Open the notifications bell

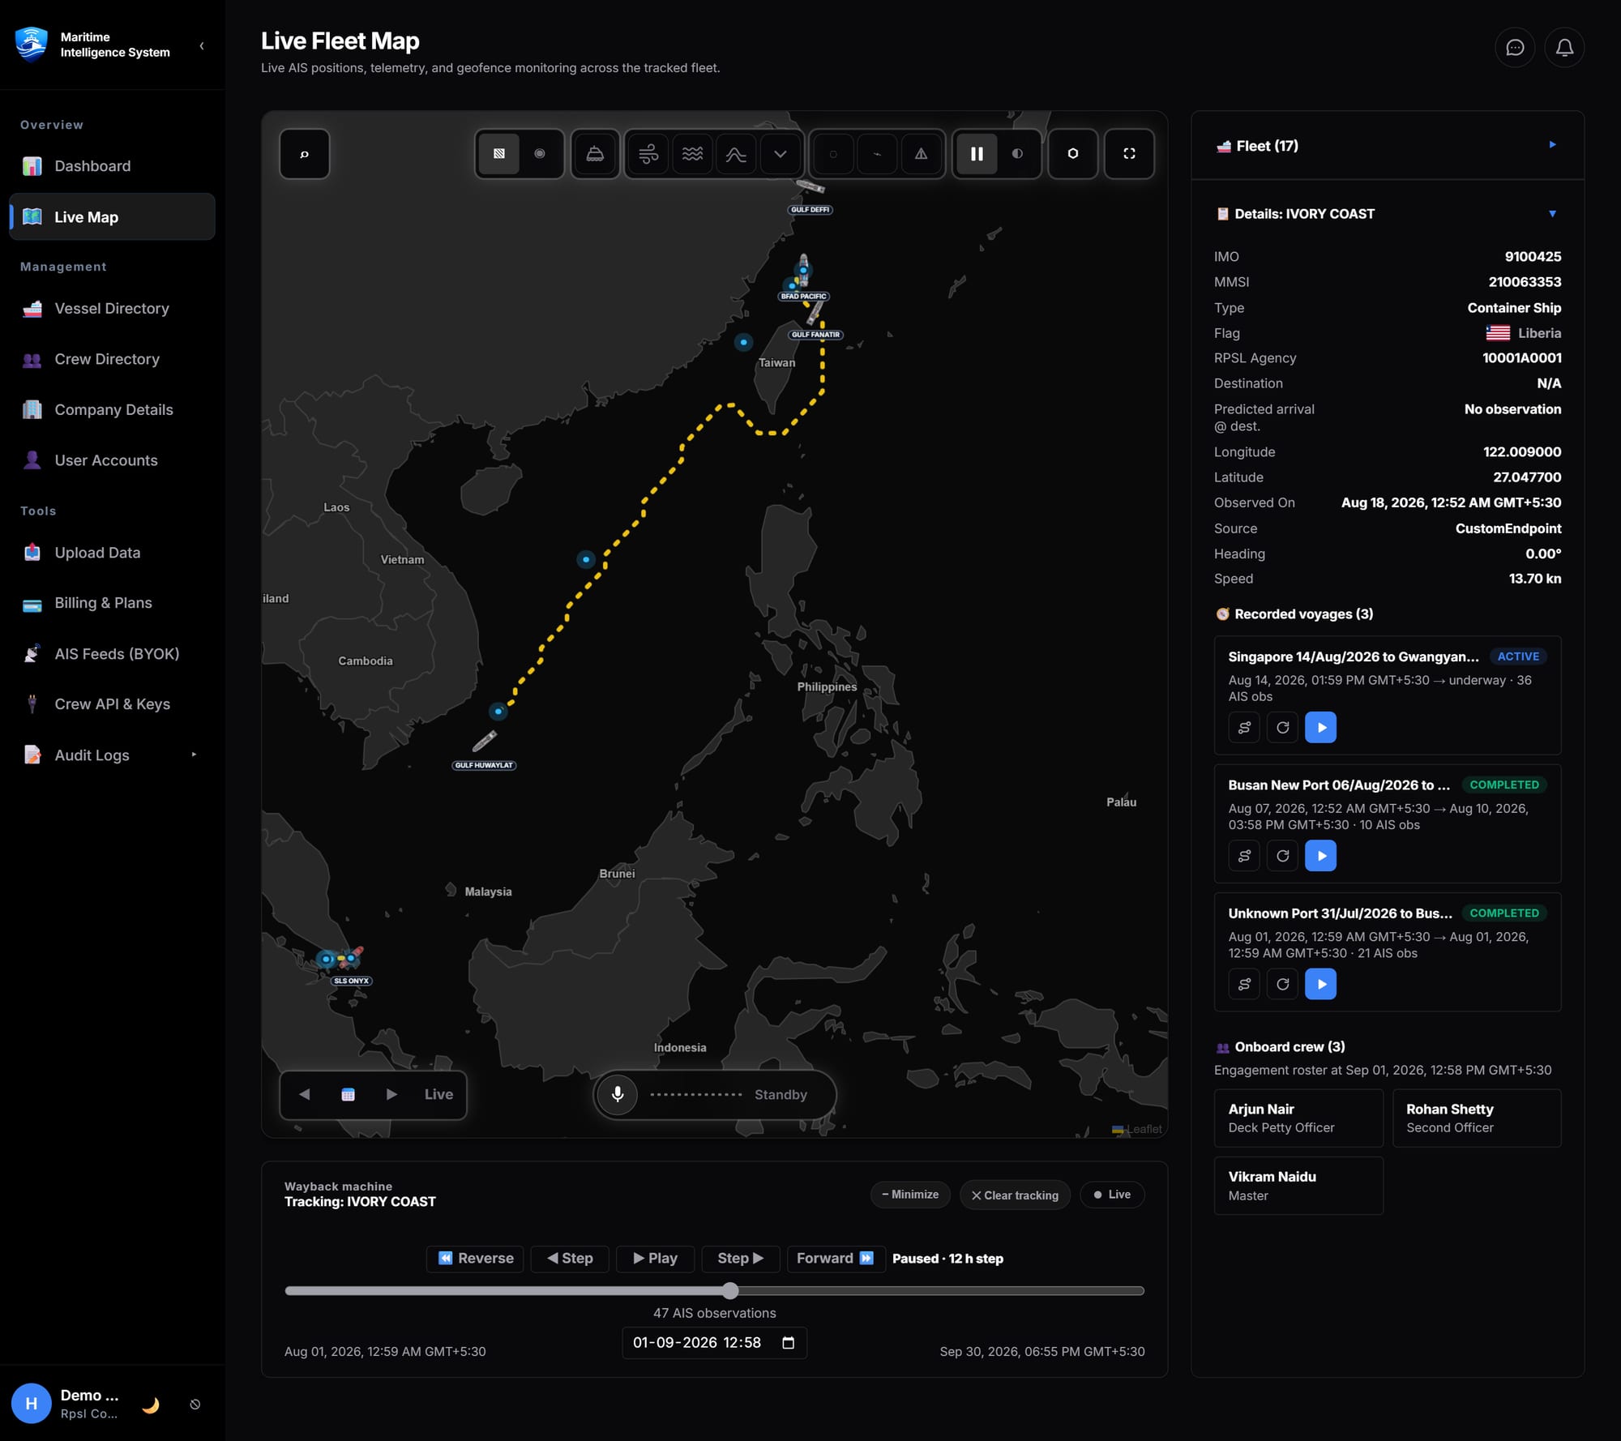(x=1564, y=48)
